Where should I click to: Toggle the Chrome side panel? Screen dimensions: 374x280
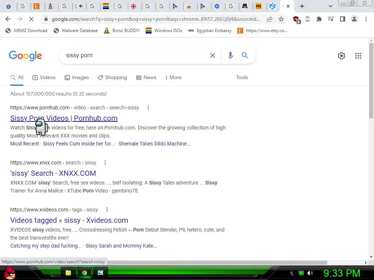343,19
